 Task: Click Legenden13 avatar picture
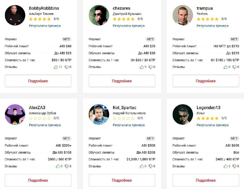coord(183,115)
